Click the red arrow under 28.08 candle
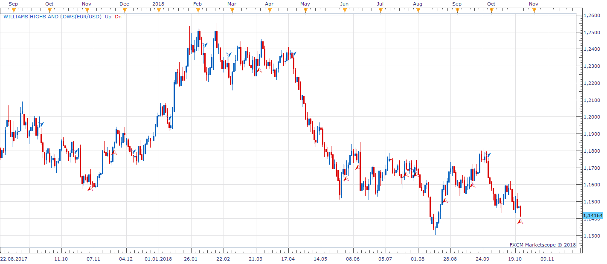 tap(445, 200)
